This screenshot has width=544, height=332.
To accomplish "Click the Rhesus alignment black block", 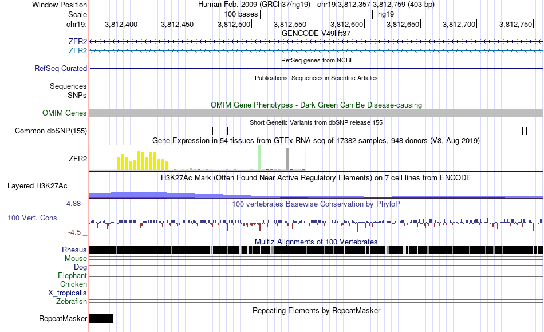I will tap(317, 250).
